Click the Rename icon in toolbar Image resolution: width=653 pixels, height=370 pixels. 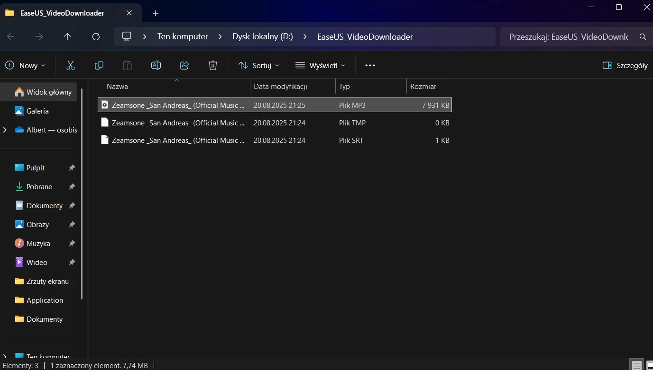(156, 65)
